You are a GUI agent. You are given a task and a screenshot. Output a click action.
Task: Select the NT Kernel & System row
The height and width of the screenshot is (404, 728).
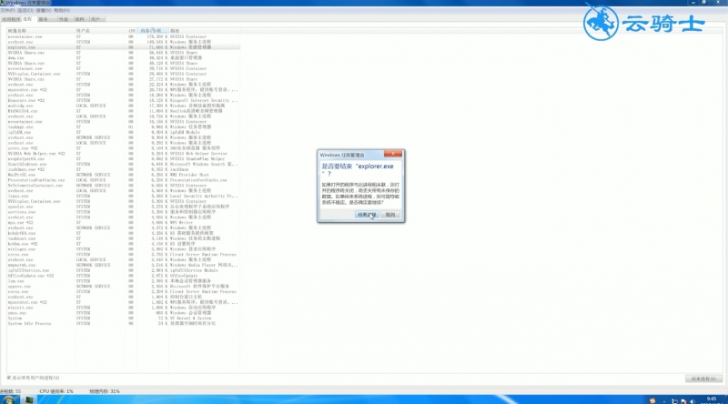coord(123,318)
